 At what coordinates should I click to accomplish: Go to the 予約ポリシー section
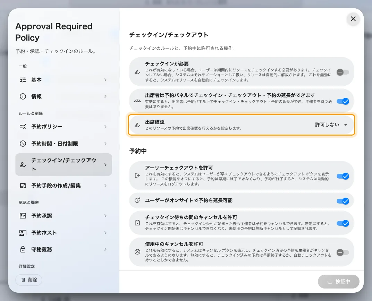(x=64, y=127)
